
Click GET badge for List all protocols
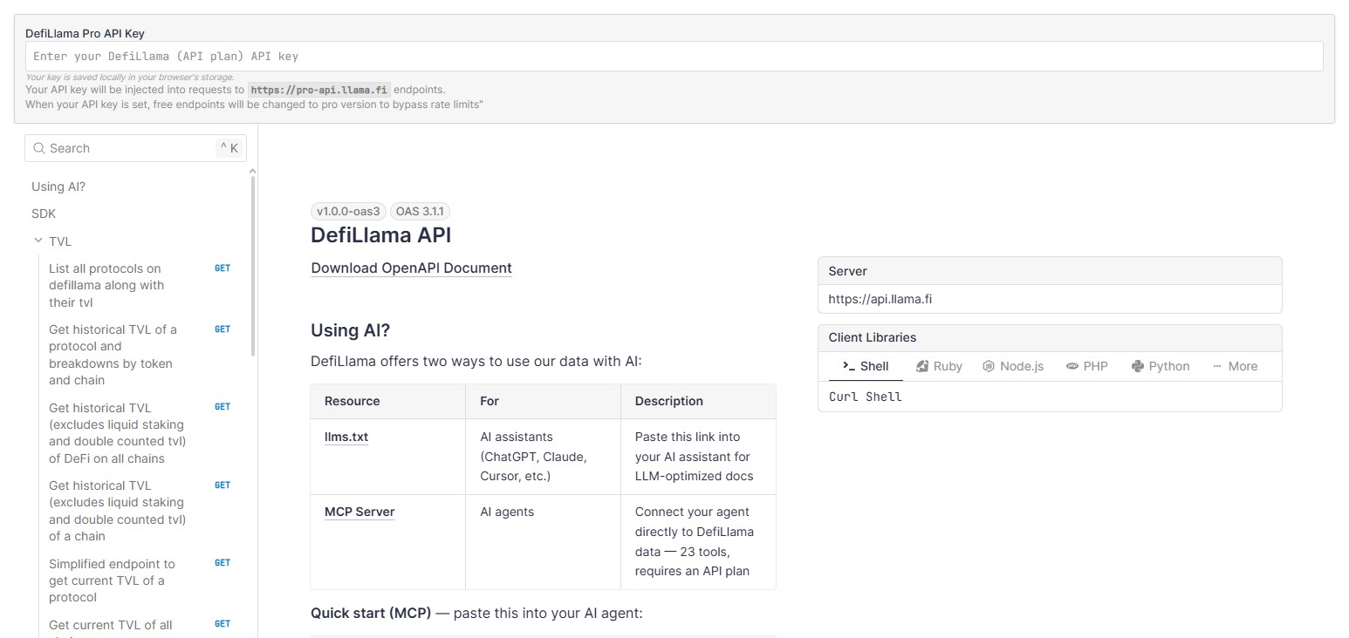coord(223,268)
